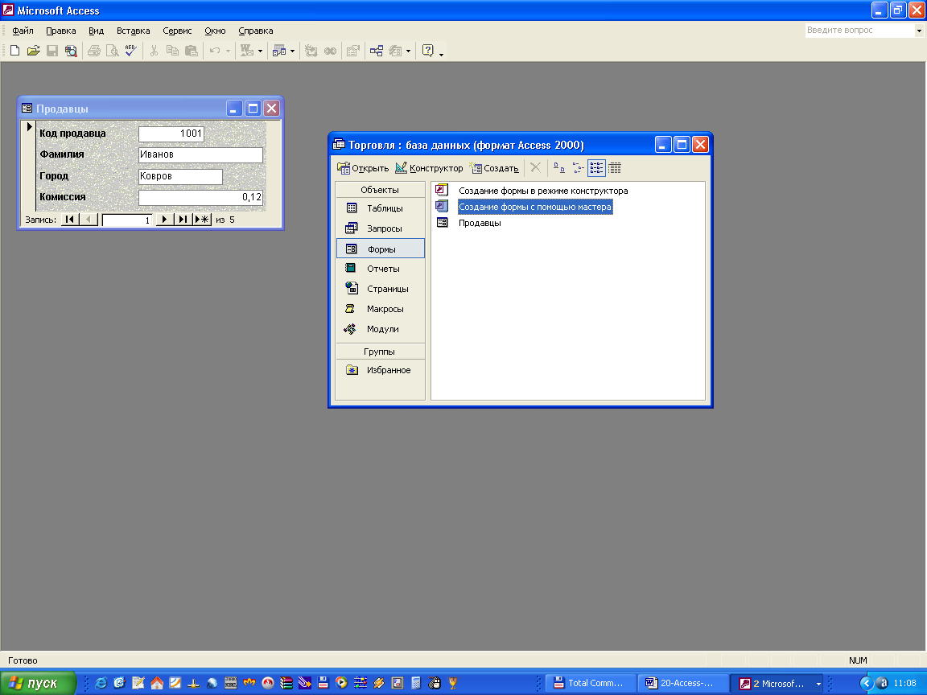
Task: Go to last record in Продавцы form
Action: pos(183,220)
